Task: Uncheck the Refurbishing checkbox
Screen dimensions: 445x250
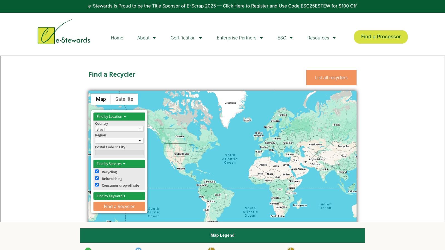Action: pos(97,178)
